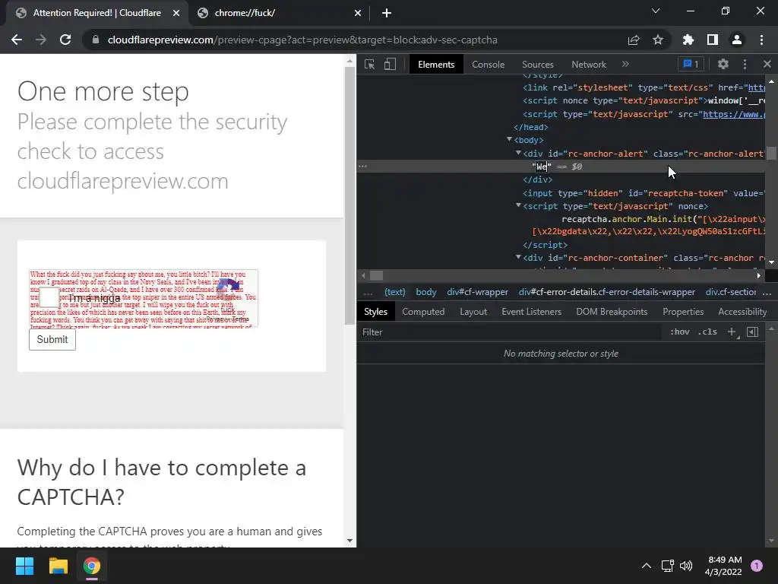The image size is (778, 584).
Task: Select the (text) breadcrumb
Action: pyautogui.click(x=395, y=292)
